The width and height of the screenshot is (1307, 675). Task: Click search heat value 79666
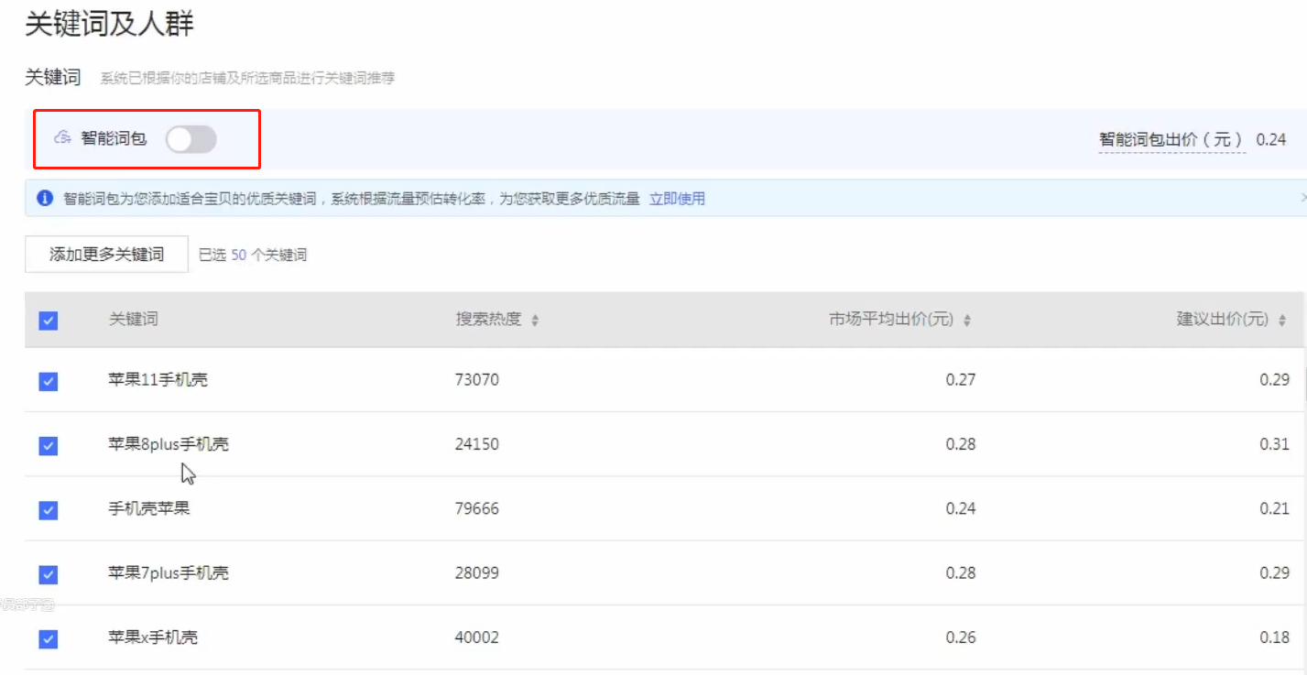pyautogui.click(x=477, y=508)
